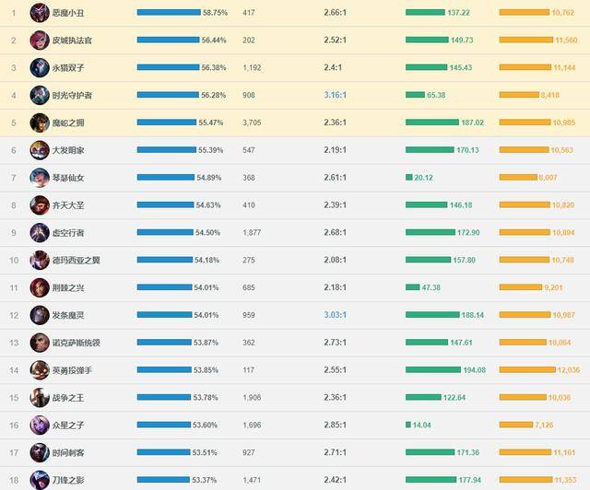Click the 德玛西亚之翼 champion avatar

pos(40,261)
